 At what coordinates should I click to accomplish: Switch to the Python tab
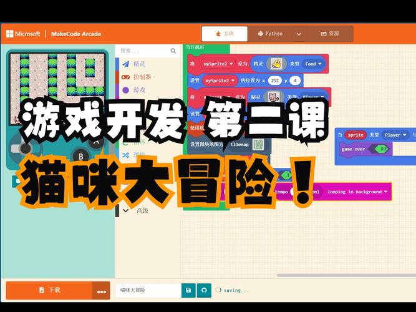[x=270, y=34]
